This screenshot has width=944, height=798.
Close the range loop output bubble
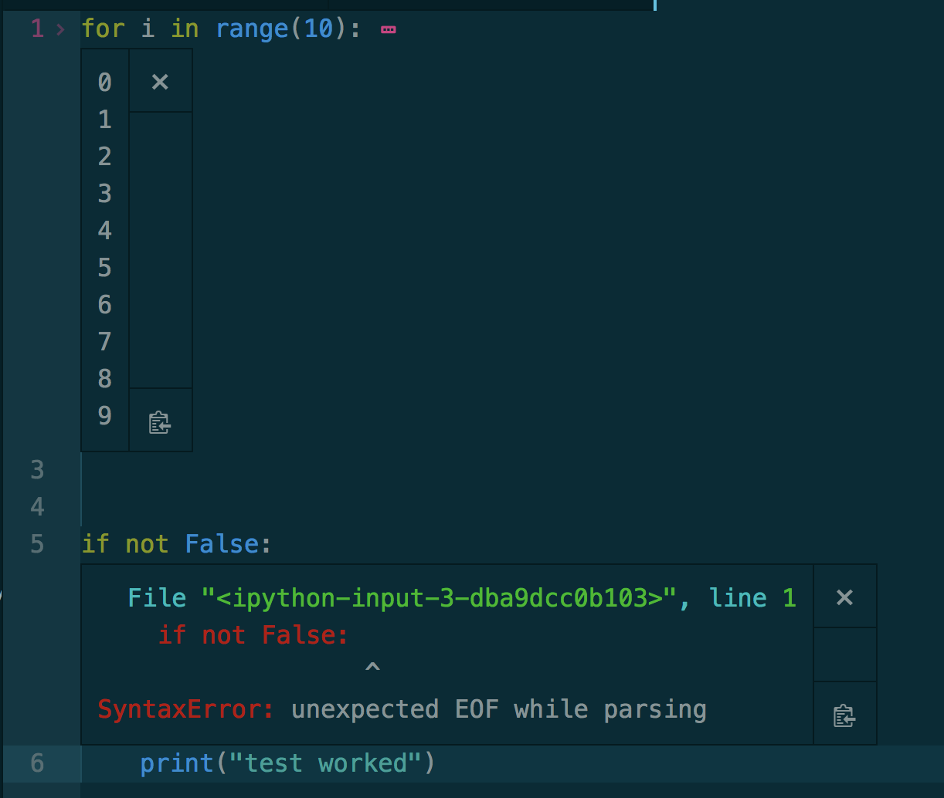(x=160, y=82)
